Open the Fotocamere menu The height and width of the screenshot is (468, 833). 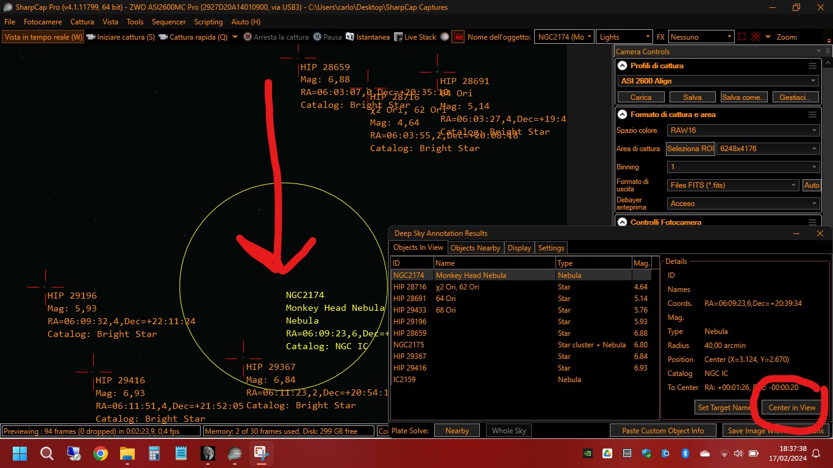pyautogui.click(x=43, y=22)
